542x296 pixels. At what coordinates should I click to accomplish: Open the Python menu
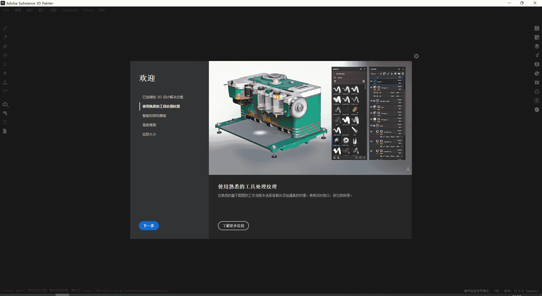88,10
